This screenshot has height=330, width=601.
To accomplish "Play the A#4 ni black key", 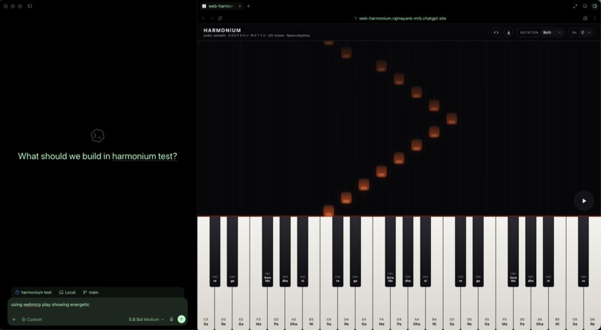I will [426, 252].
